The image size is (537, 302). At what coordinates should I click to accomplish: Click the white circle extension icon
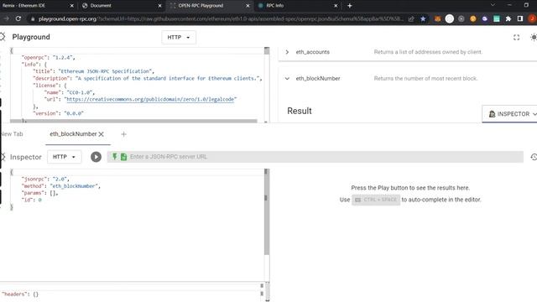click(x=450, y=18)
